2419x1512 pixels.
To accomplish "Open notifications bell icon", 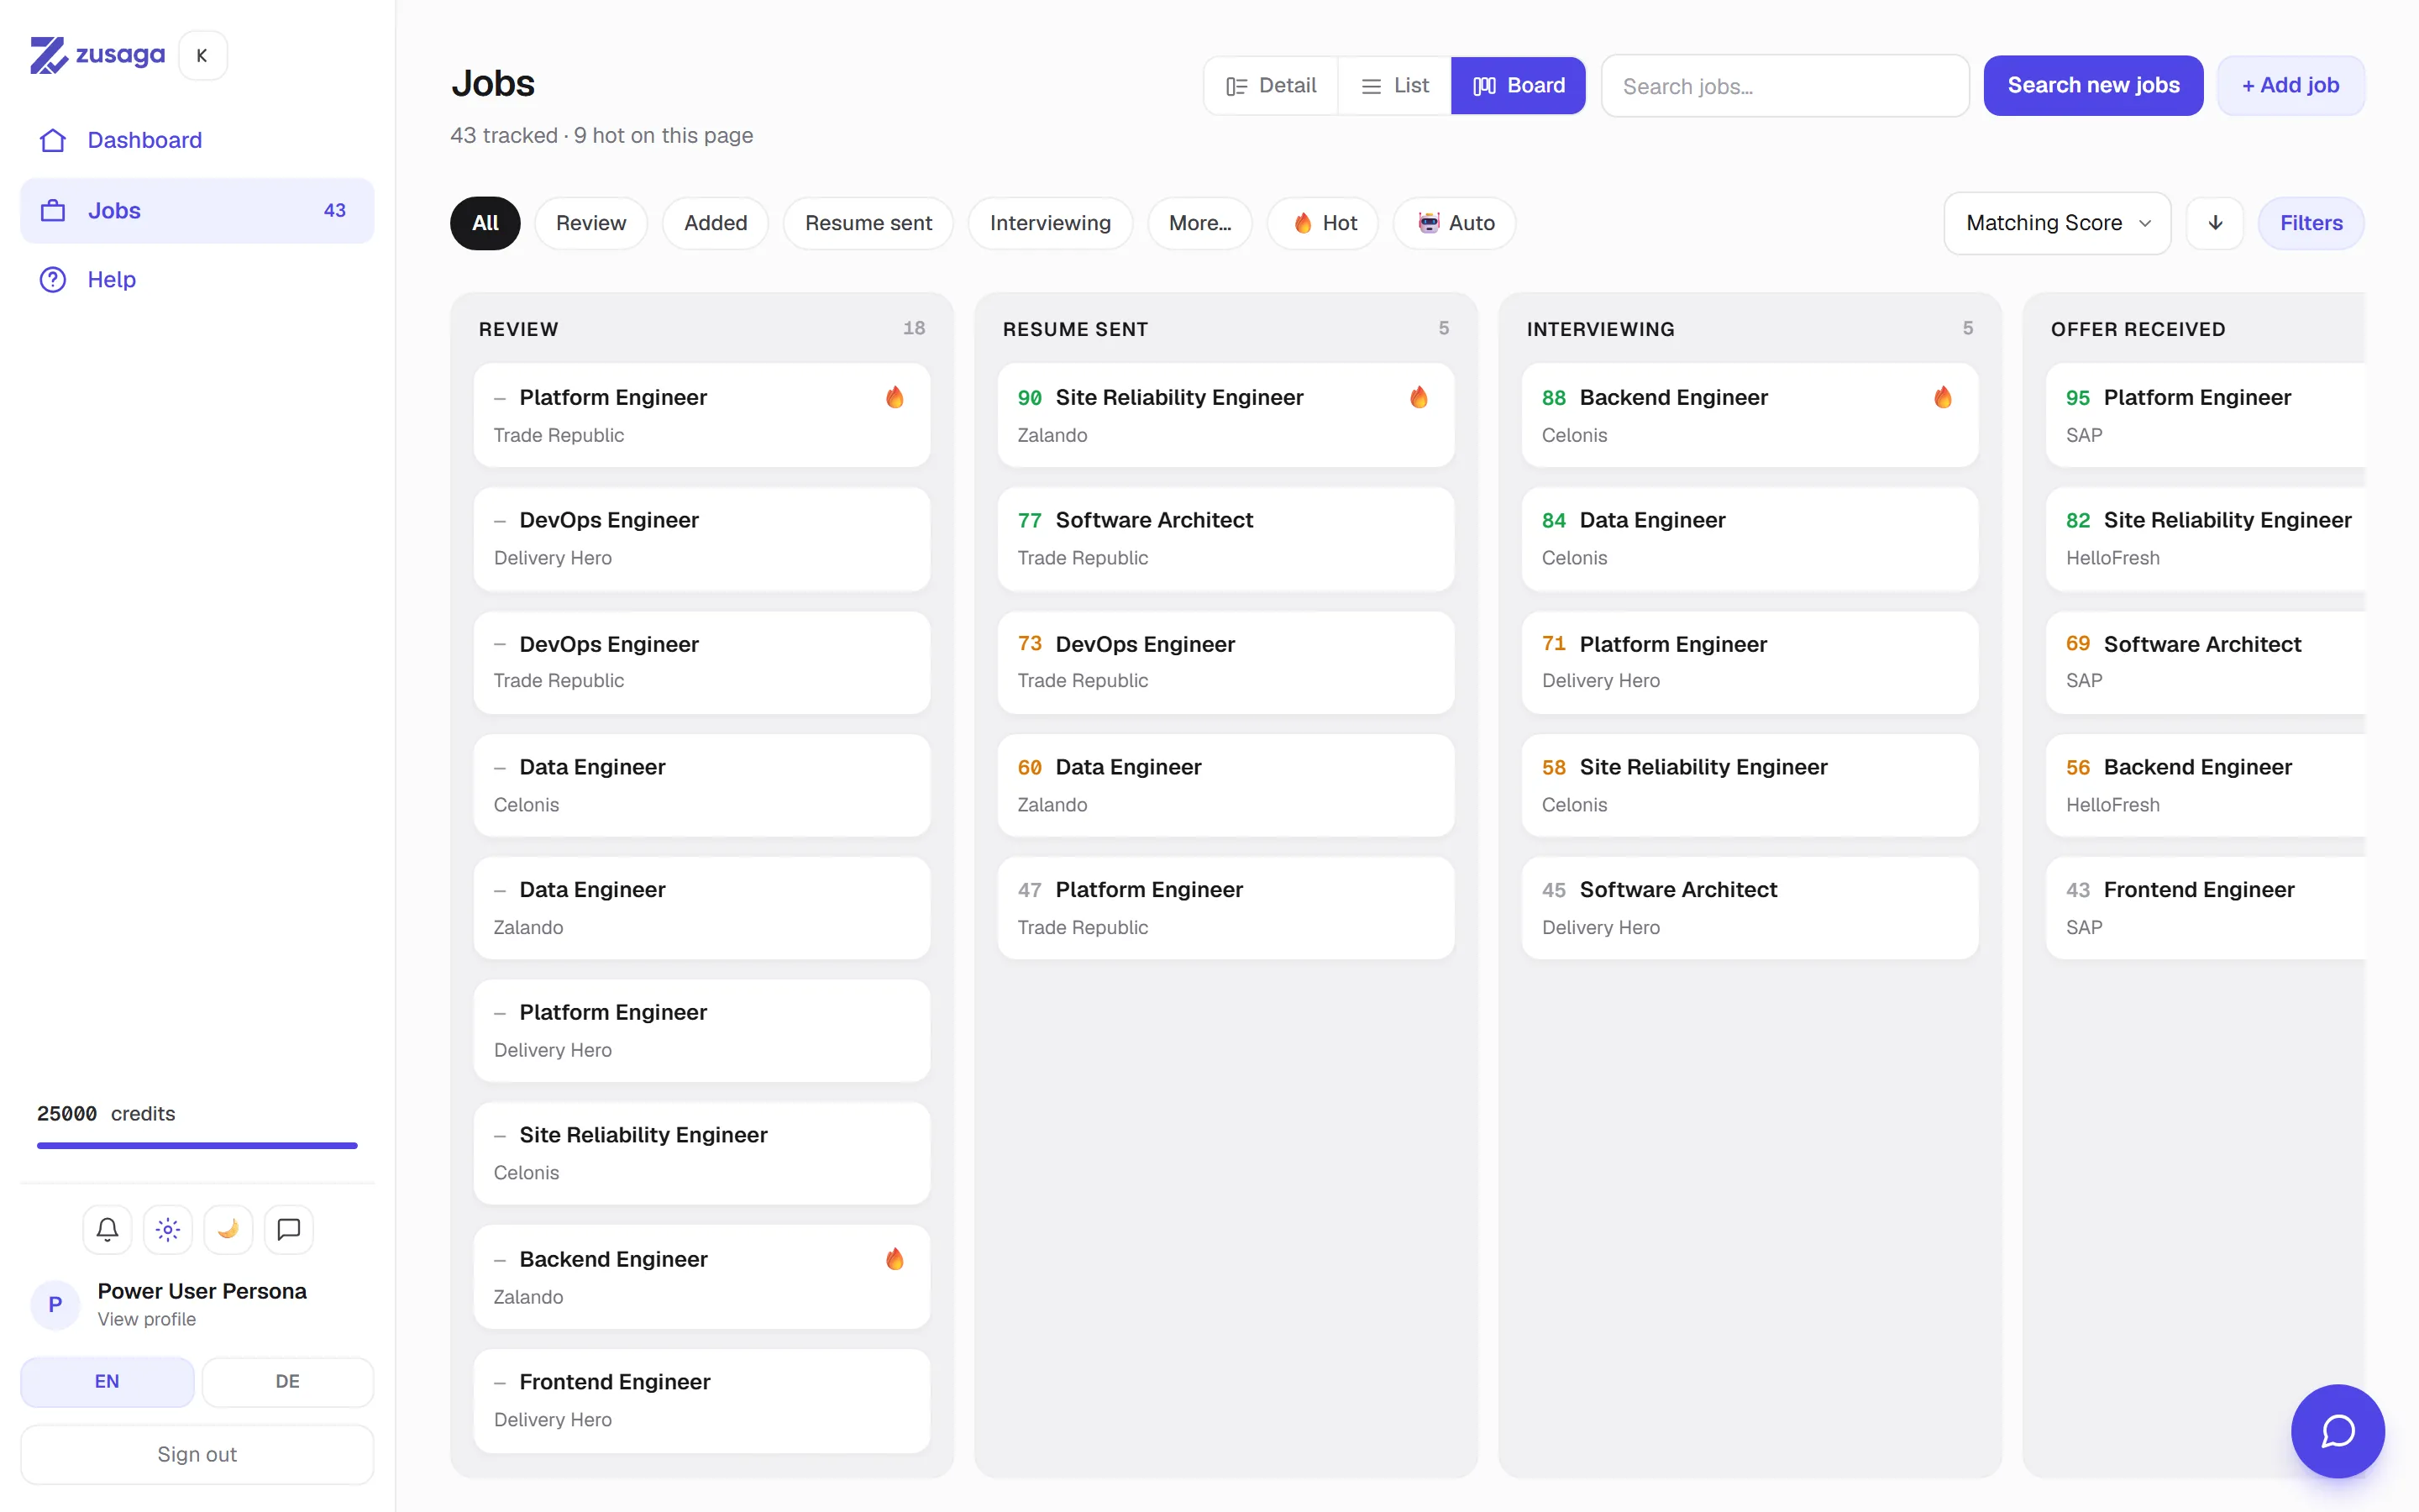I will coord(108,1229).
